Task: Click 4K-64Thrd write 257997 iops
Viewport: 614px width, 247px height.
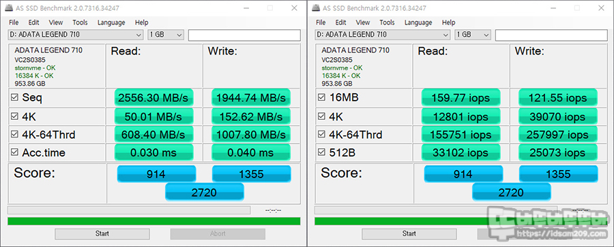Action: click(x=558, y=135)
